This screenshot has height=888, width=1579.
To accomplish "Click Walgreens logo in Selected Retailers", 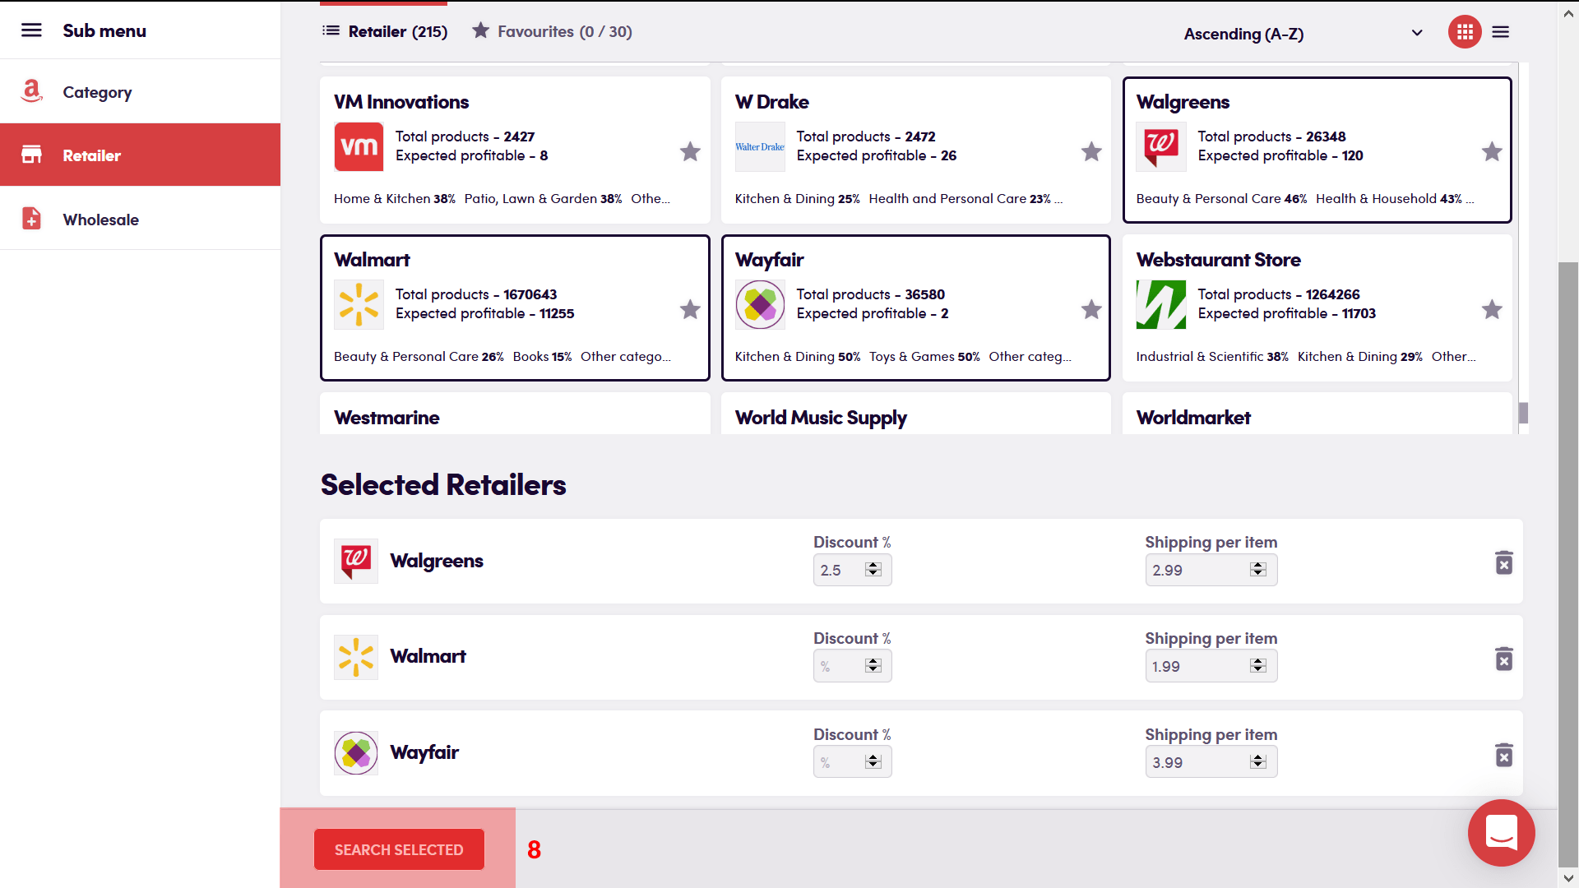I will (x=356, y=561).
